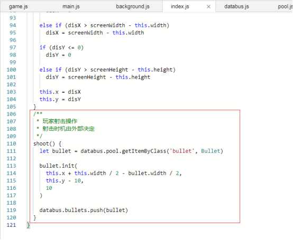Image resolution: width=293 pixels, height=240 pixels.
Task: Click line number 106 in the gutter
Action: tap(11, 114)
